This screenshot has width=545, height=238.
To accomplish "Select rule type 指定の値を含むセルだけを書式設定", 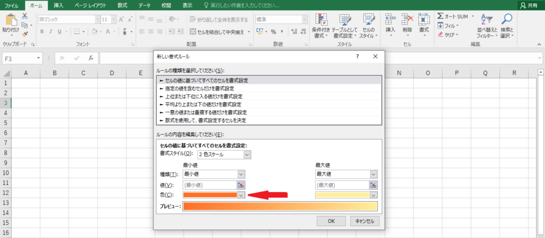I will [269, 88].
